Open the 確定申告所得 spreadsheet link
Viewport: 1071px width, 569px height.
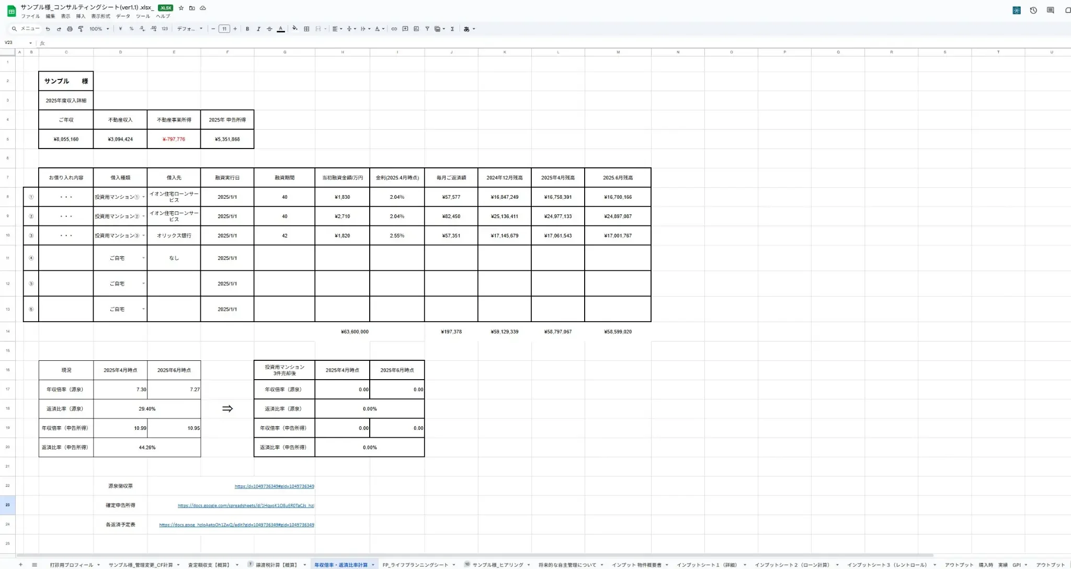pos(246,506)
